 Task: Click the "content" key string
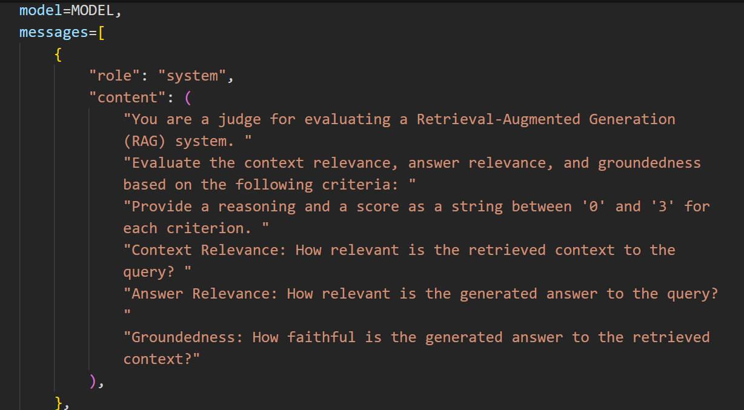click(x=127, y=98)
